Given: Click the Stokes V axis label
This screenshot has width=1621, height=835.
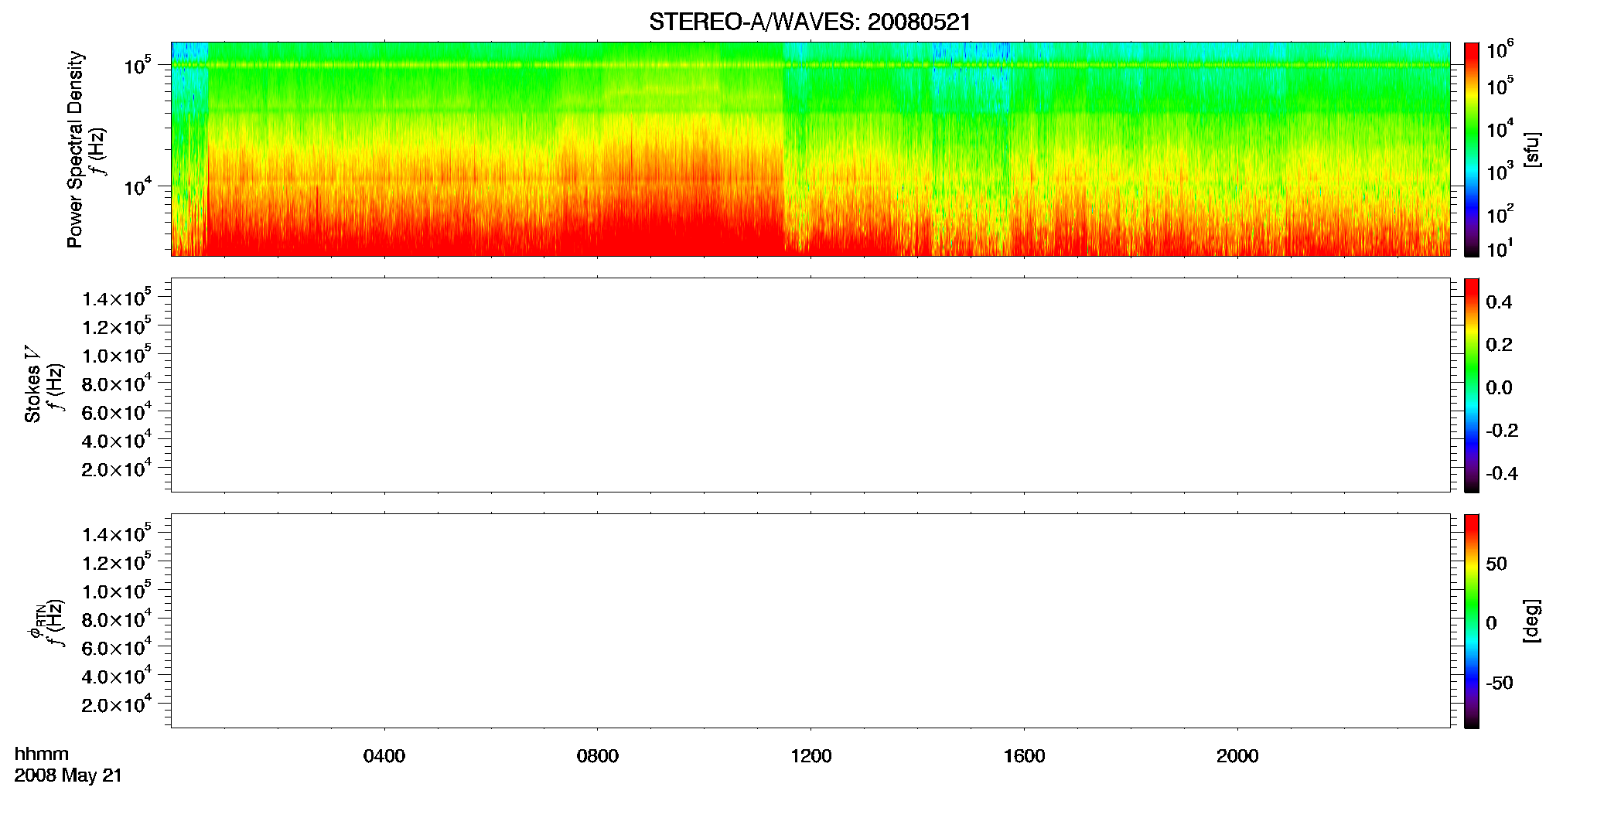Looking at the screenshot, I should point(32,384).
